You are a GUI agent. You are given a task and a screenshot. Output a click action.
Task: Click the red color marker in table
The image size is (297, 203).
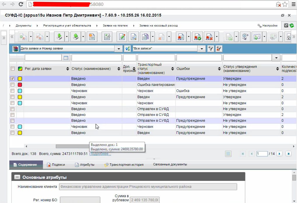click(20, 85)
